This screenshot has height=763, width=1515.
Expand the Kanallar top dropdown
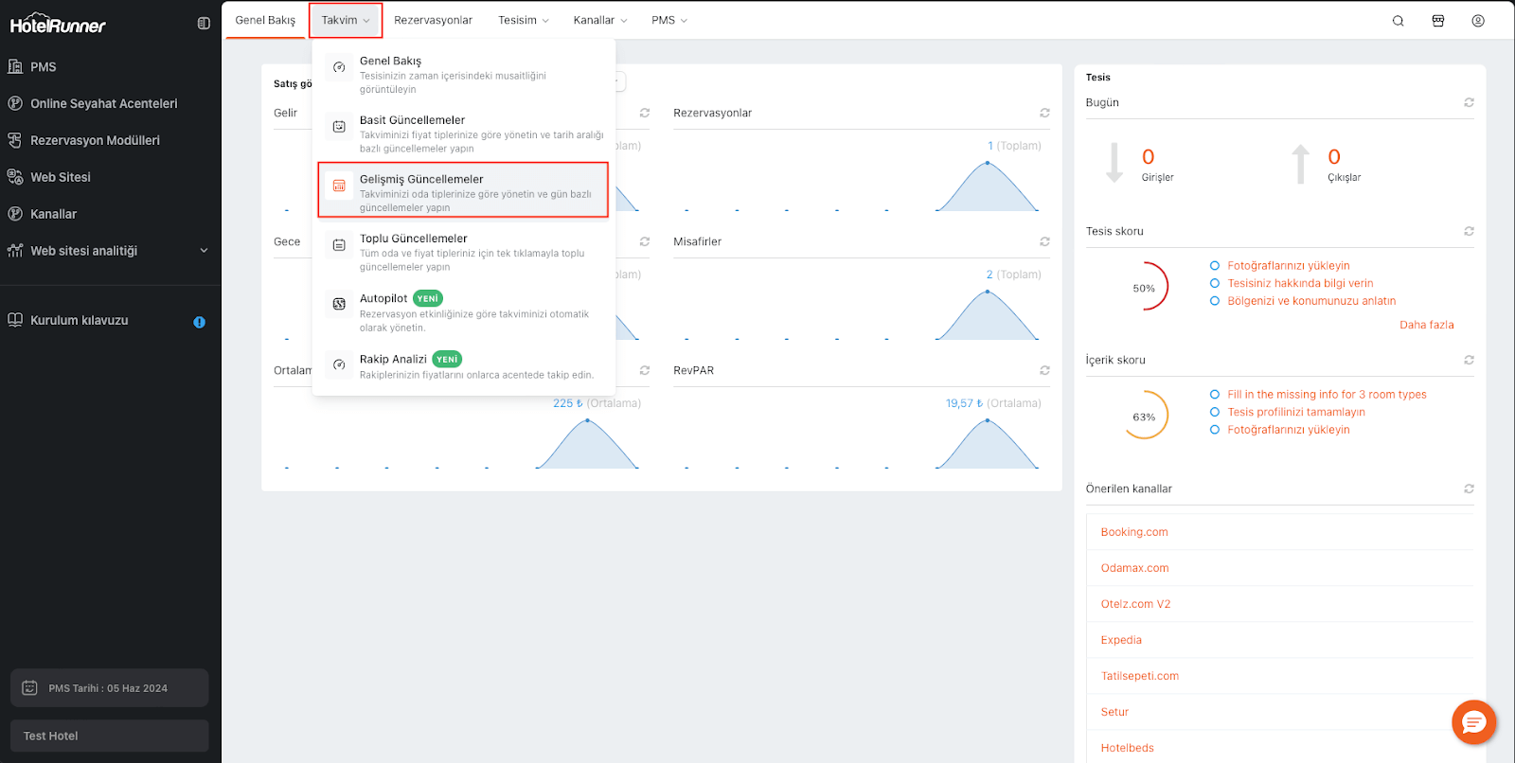coord(599,20)
